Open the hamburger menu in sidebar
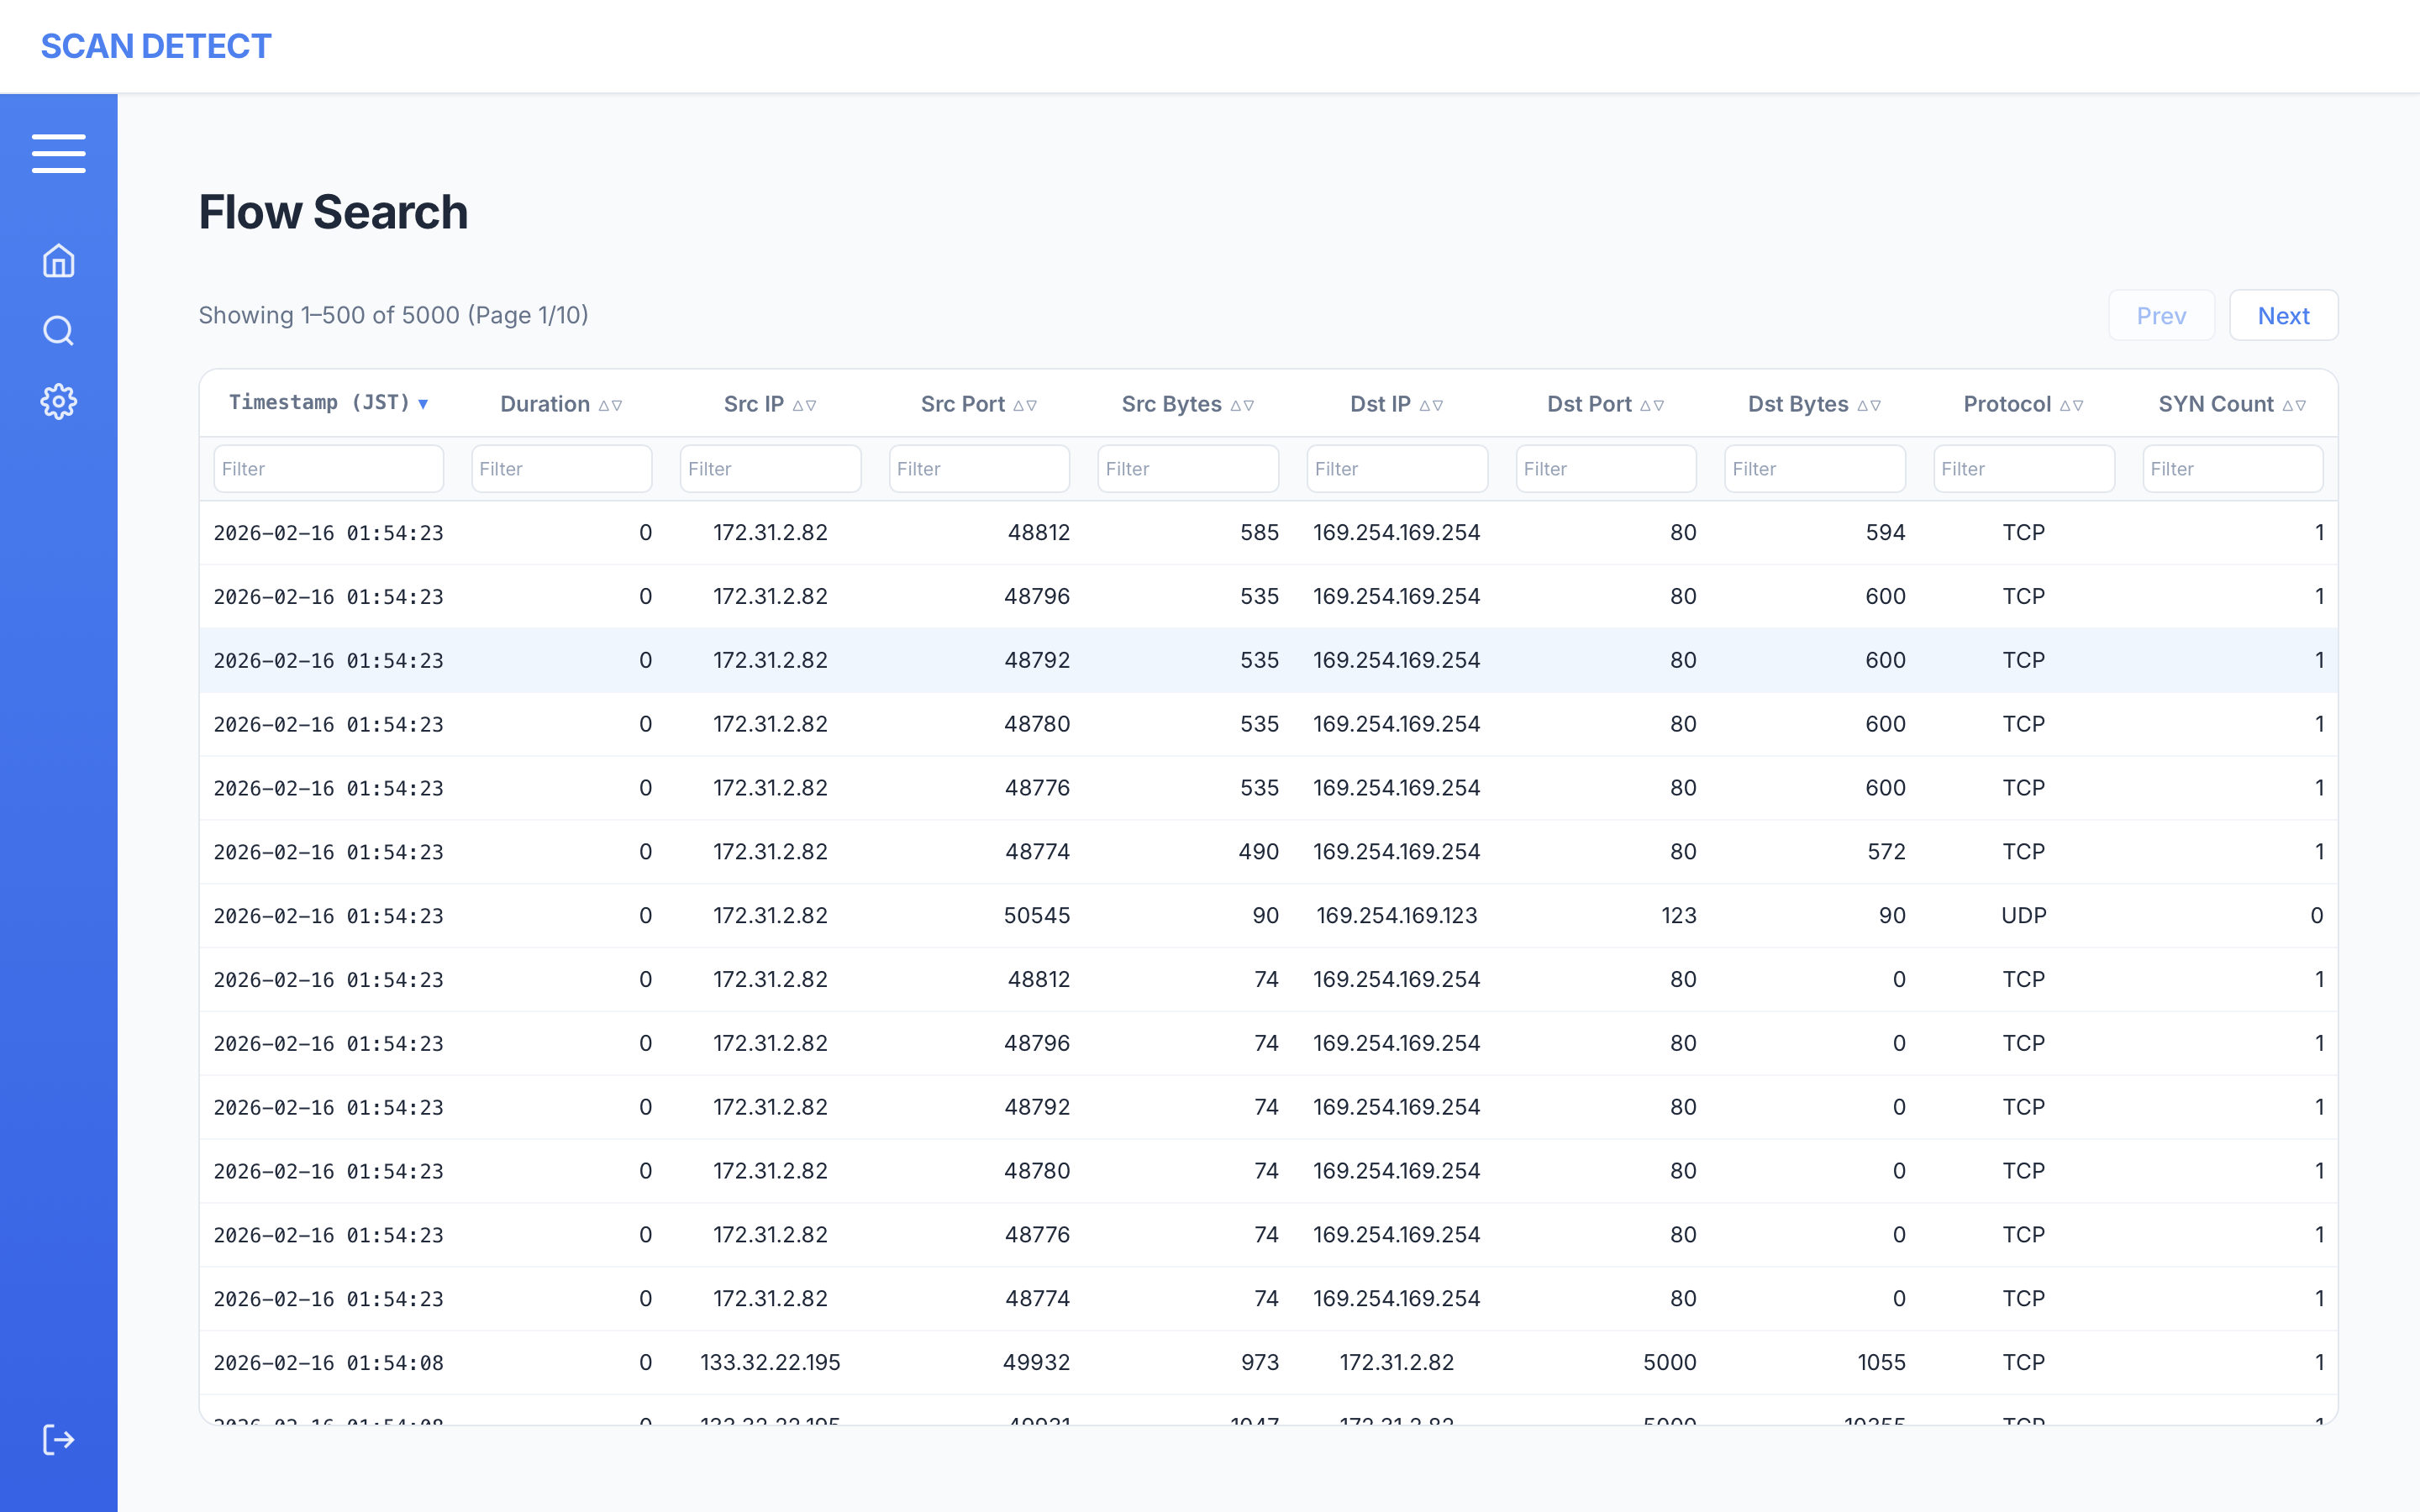The image size is (2420, 1512). point(58,153)
